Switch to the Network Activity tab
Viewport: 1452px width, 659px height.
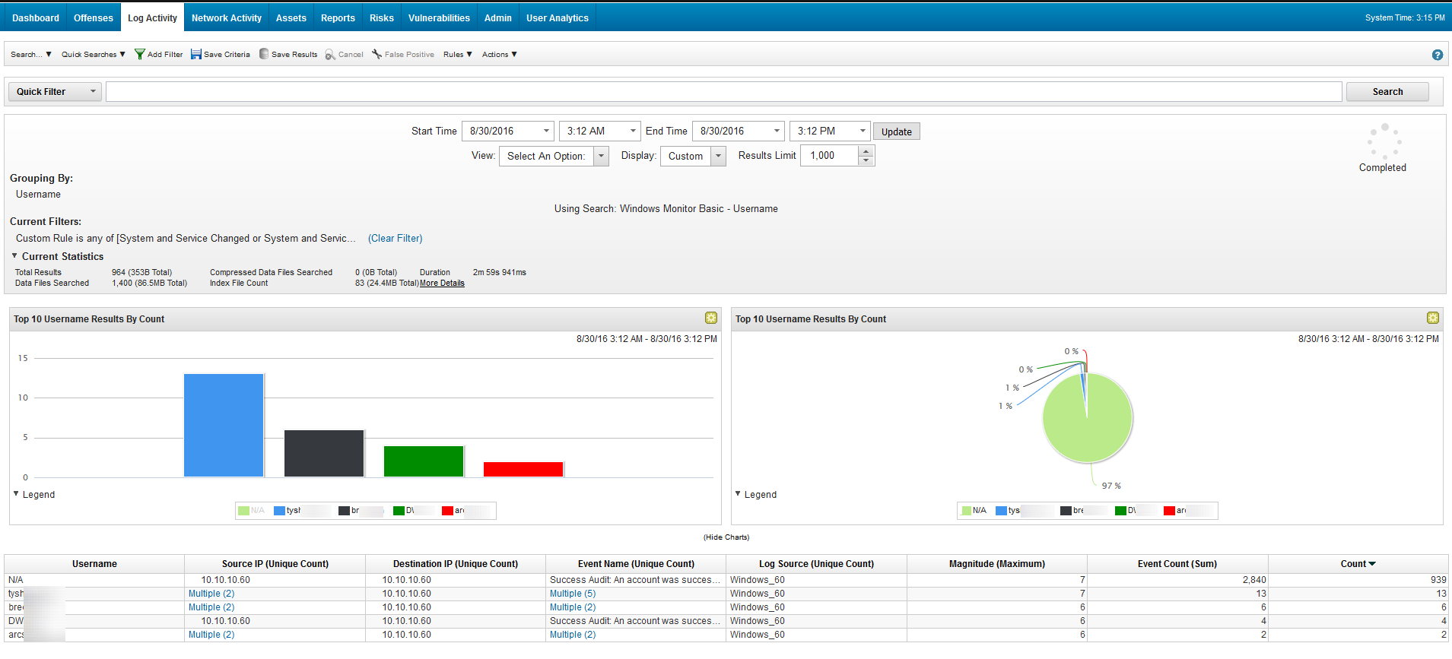point(226,17)
